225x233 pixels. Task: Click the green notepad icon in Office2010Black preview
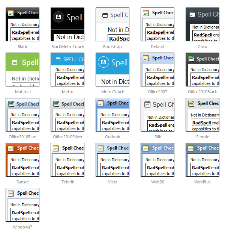coord(191,59)
